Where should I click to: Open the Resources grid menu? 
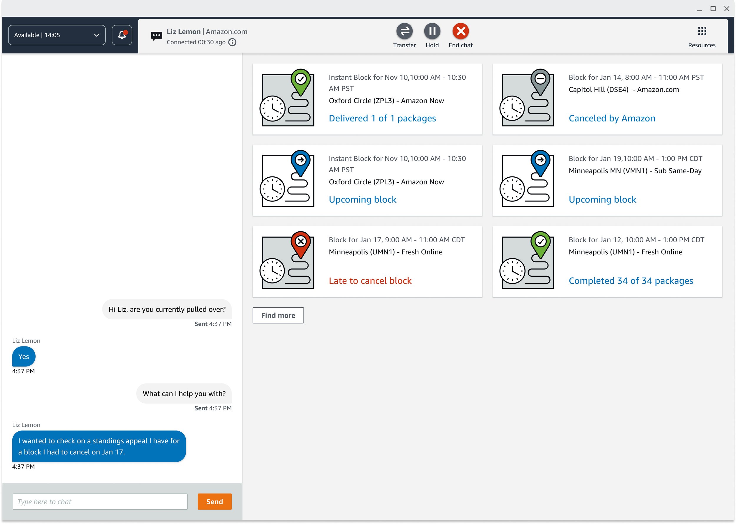point(702,31)
